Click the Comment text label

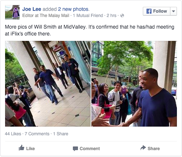coord(90,149)
